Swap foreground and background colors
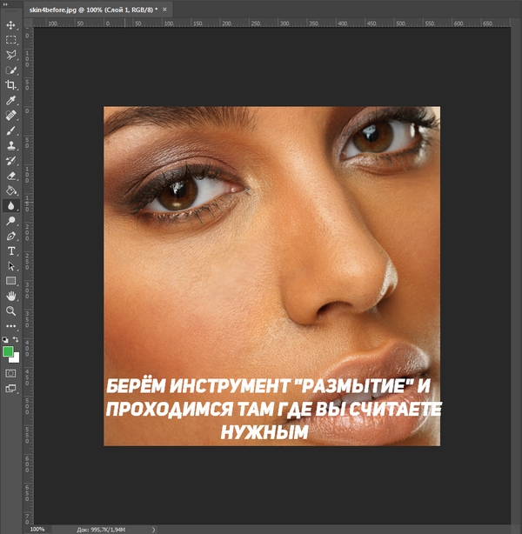 pos(17,339)
